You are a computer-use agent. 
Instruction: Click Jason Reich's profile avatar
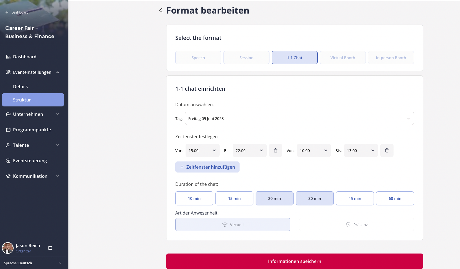(8, 248)
